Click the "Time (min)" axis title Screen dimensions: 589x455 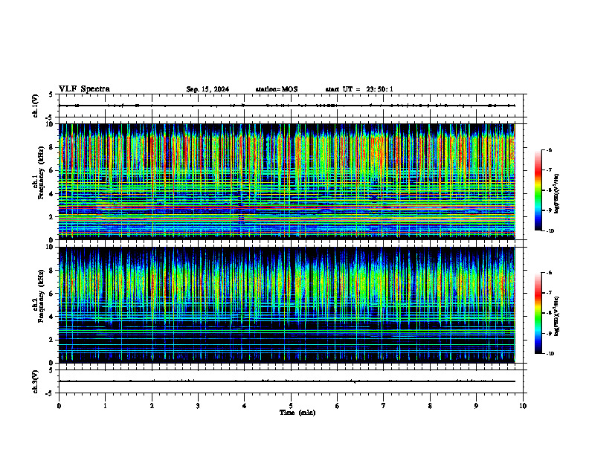(297, 413)
